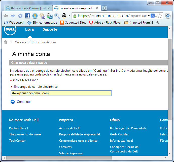Click the home breadcrumb icon
Image resolution: width=174 pixels, height=162 pixels.
click(6, 42)
